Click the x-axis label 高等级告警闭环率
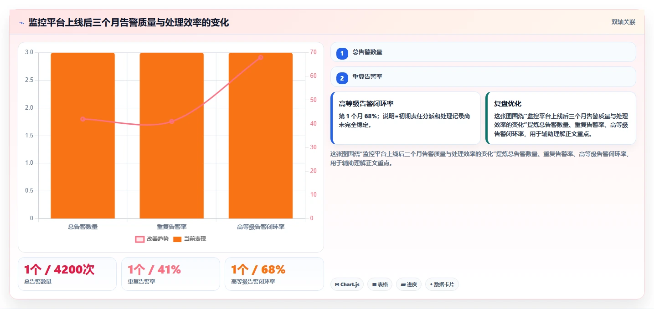654x309 pixels. [261, 227]
